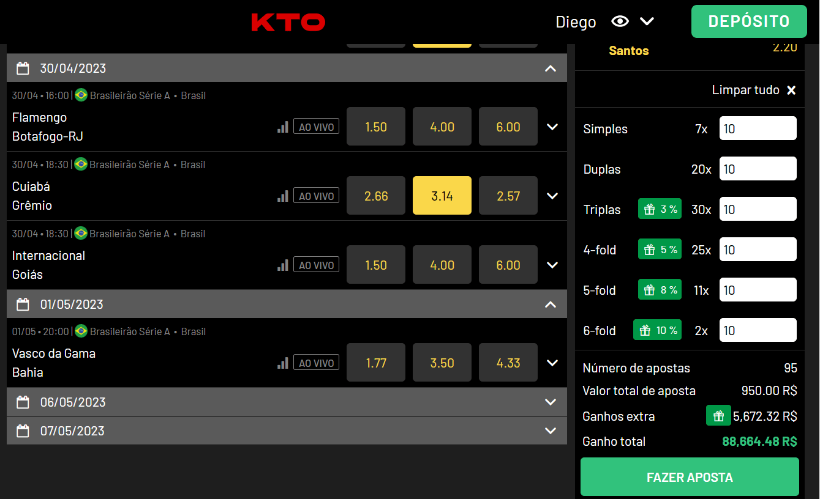This screenshot has width=820, height=499.
Task: Open stats bars icon for Vasco da Gama match
Action: click(x=282, y=363)
